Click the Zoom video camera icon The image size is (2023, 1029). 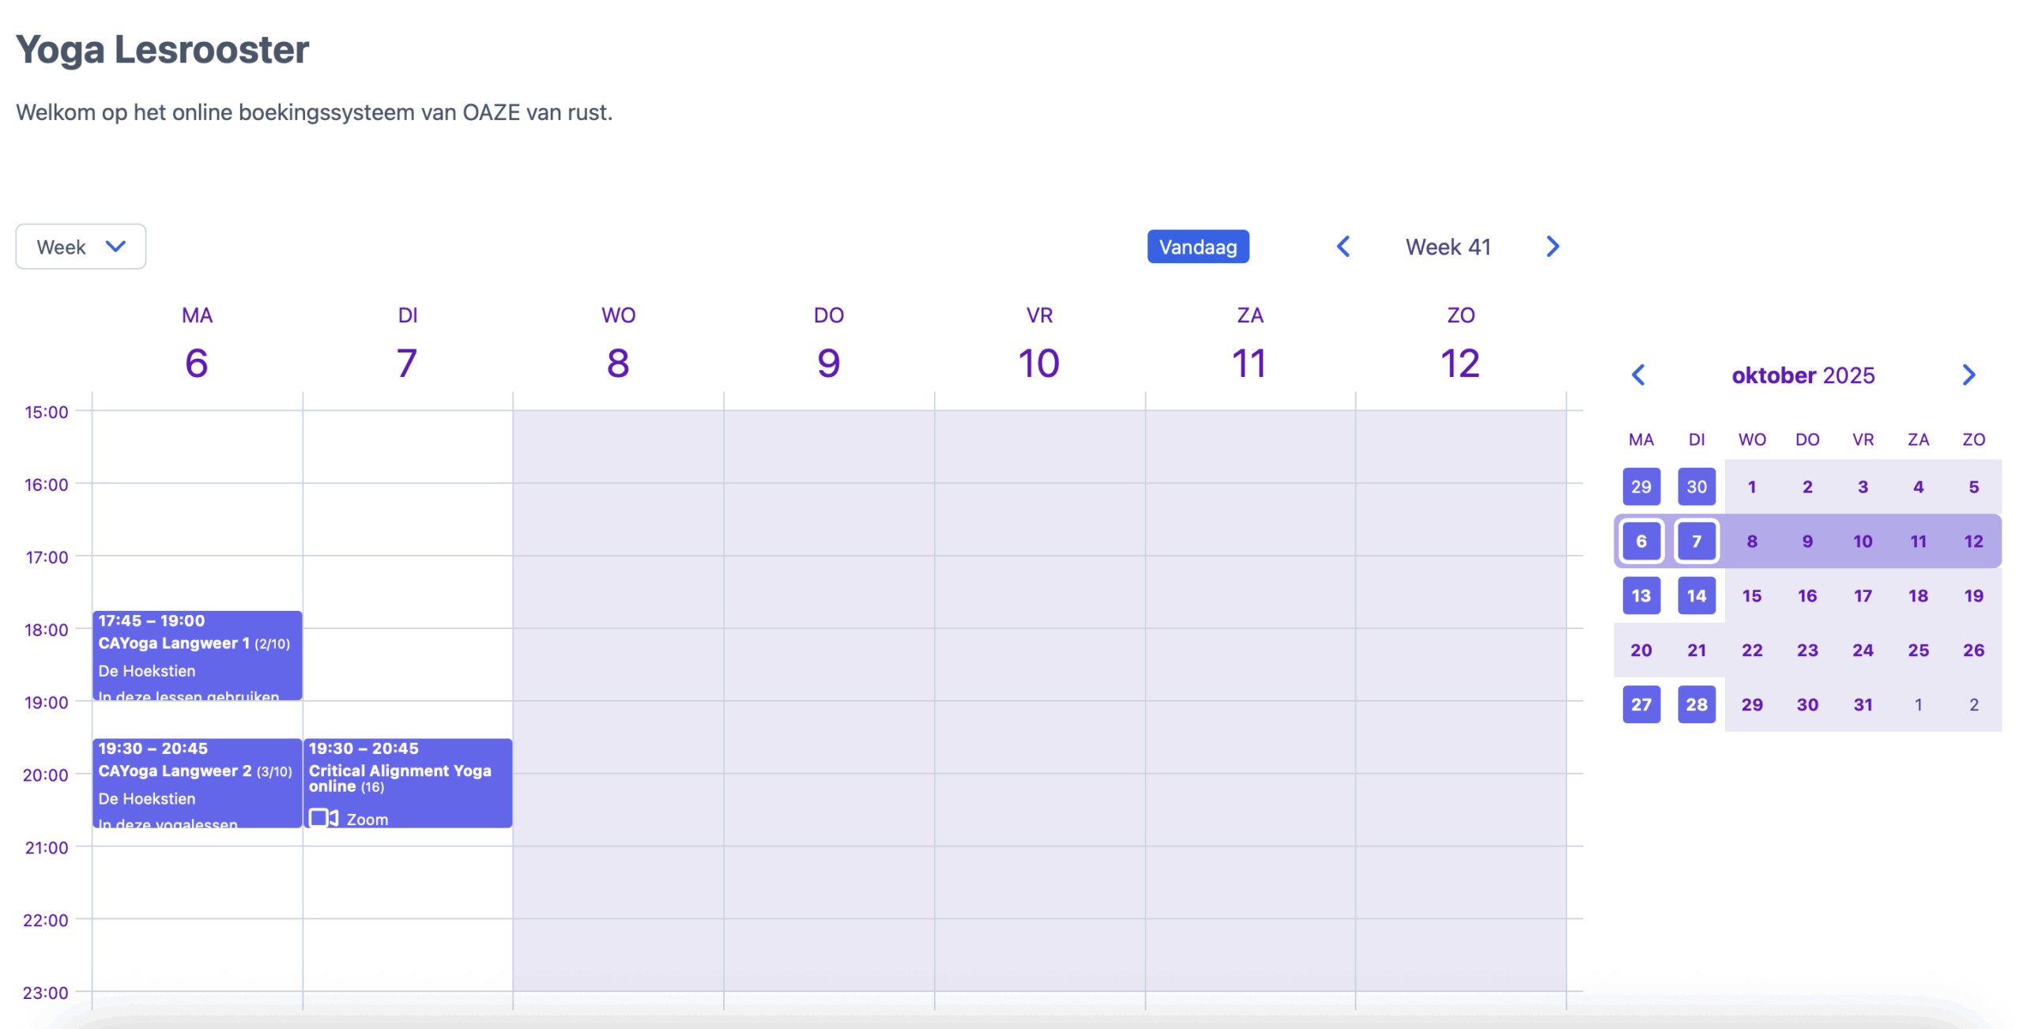(323, 818)
